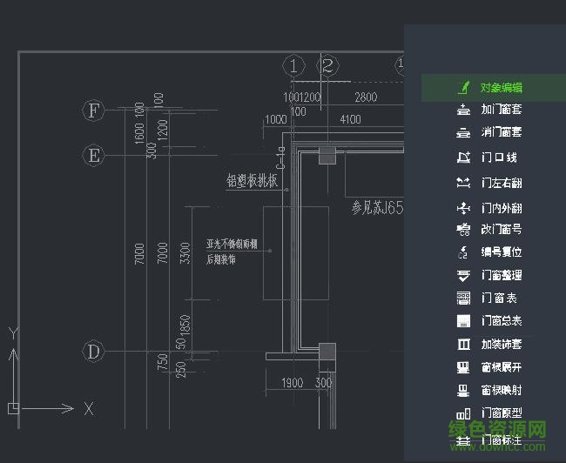The width and height of the screenshot is (566, 463).
Task: Select 门窗标注 at the menu bottom
Action: (501, 440)
